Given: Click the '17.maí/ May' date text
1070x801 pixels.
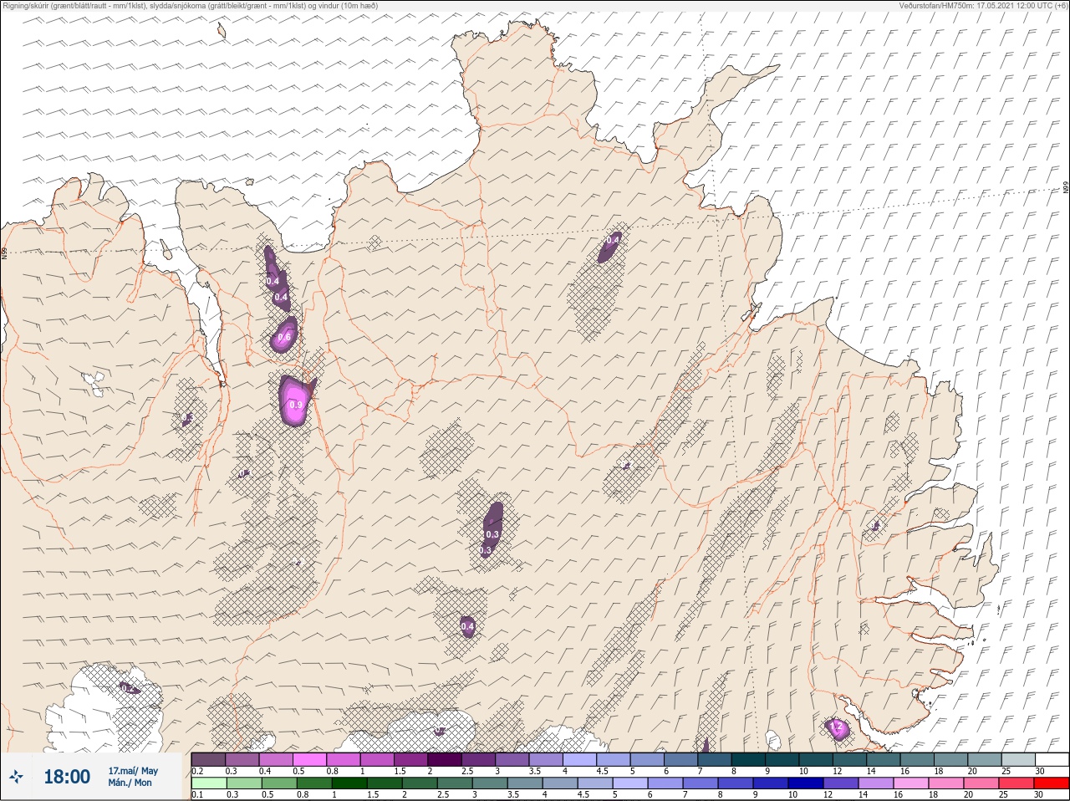Looking at the screenshot, I should point(133,771).
